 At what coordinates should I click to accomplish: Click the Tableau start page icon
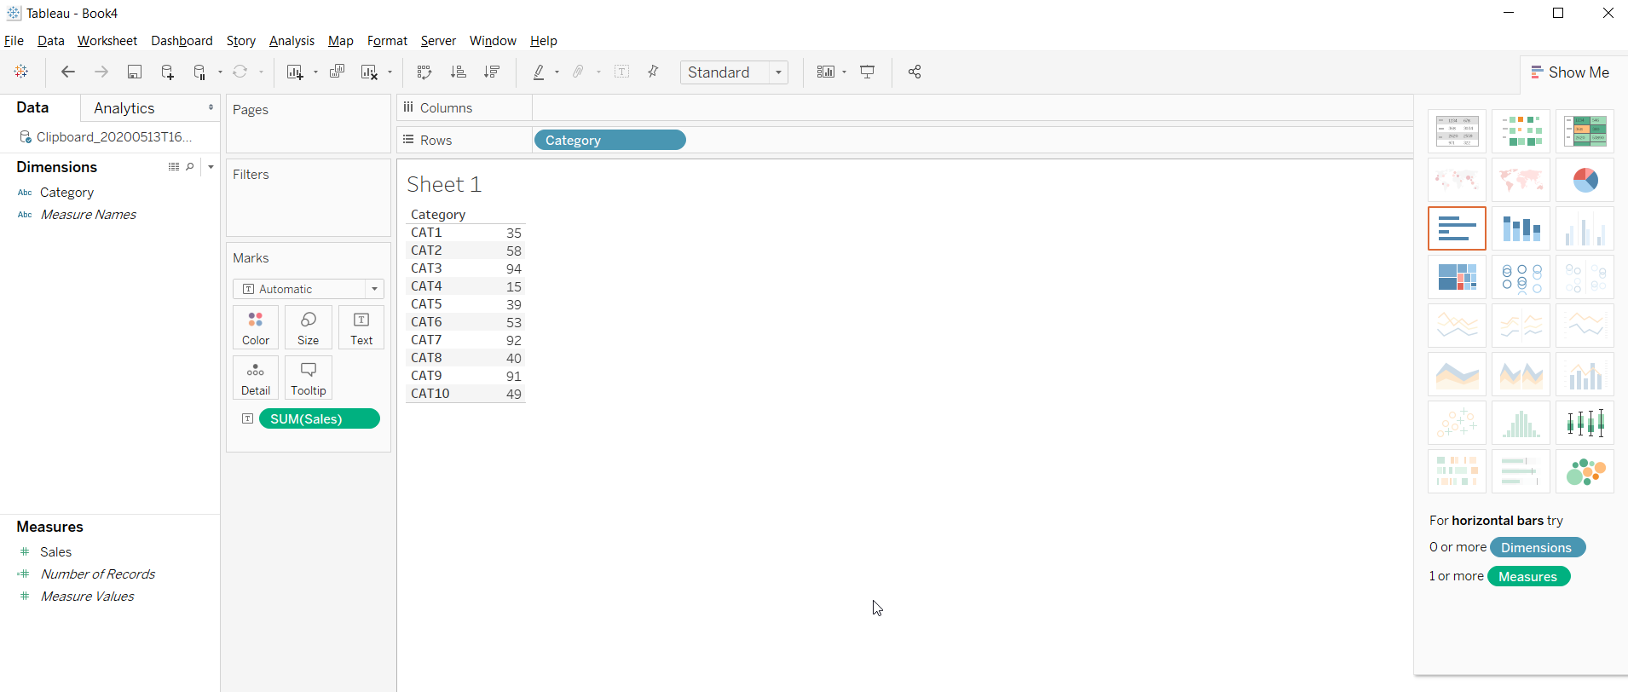tap(21, 72)
